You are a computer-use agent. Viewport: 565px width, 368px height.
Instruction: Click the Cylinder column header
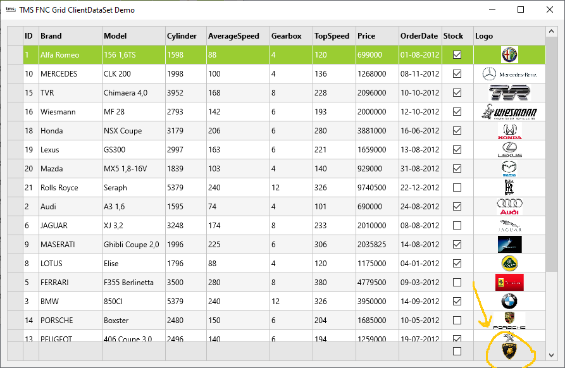tap(186, 36)
